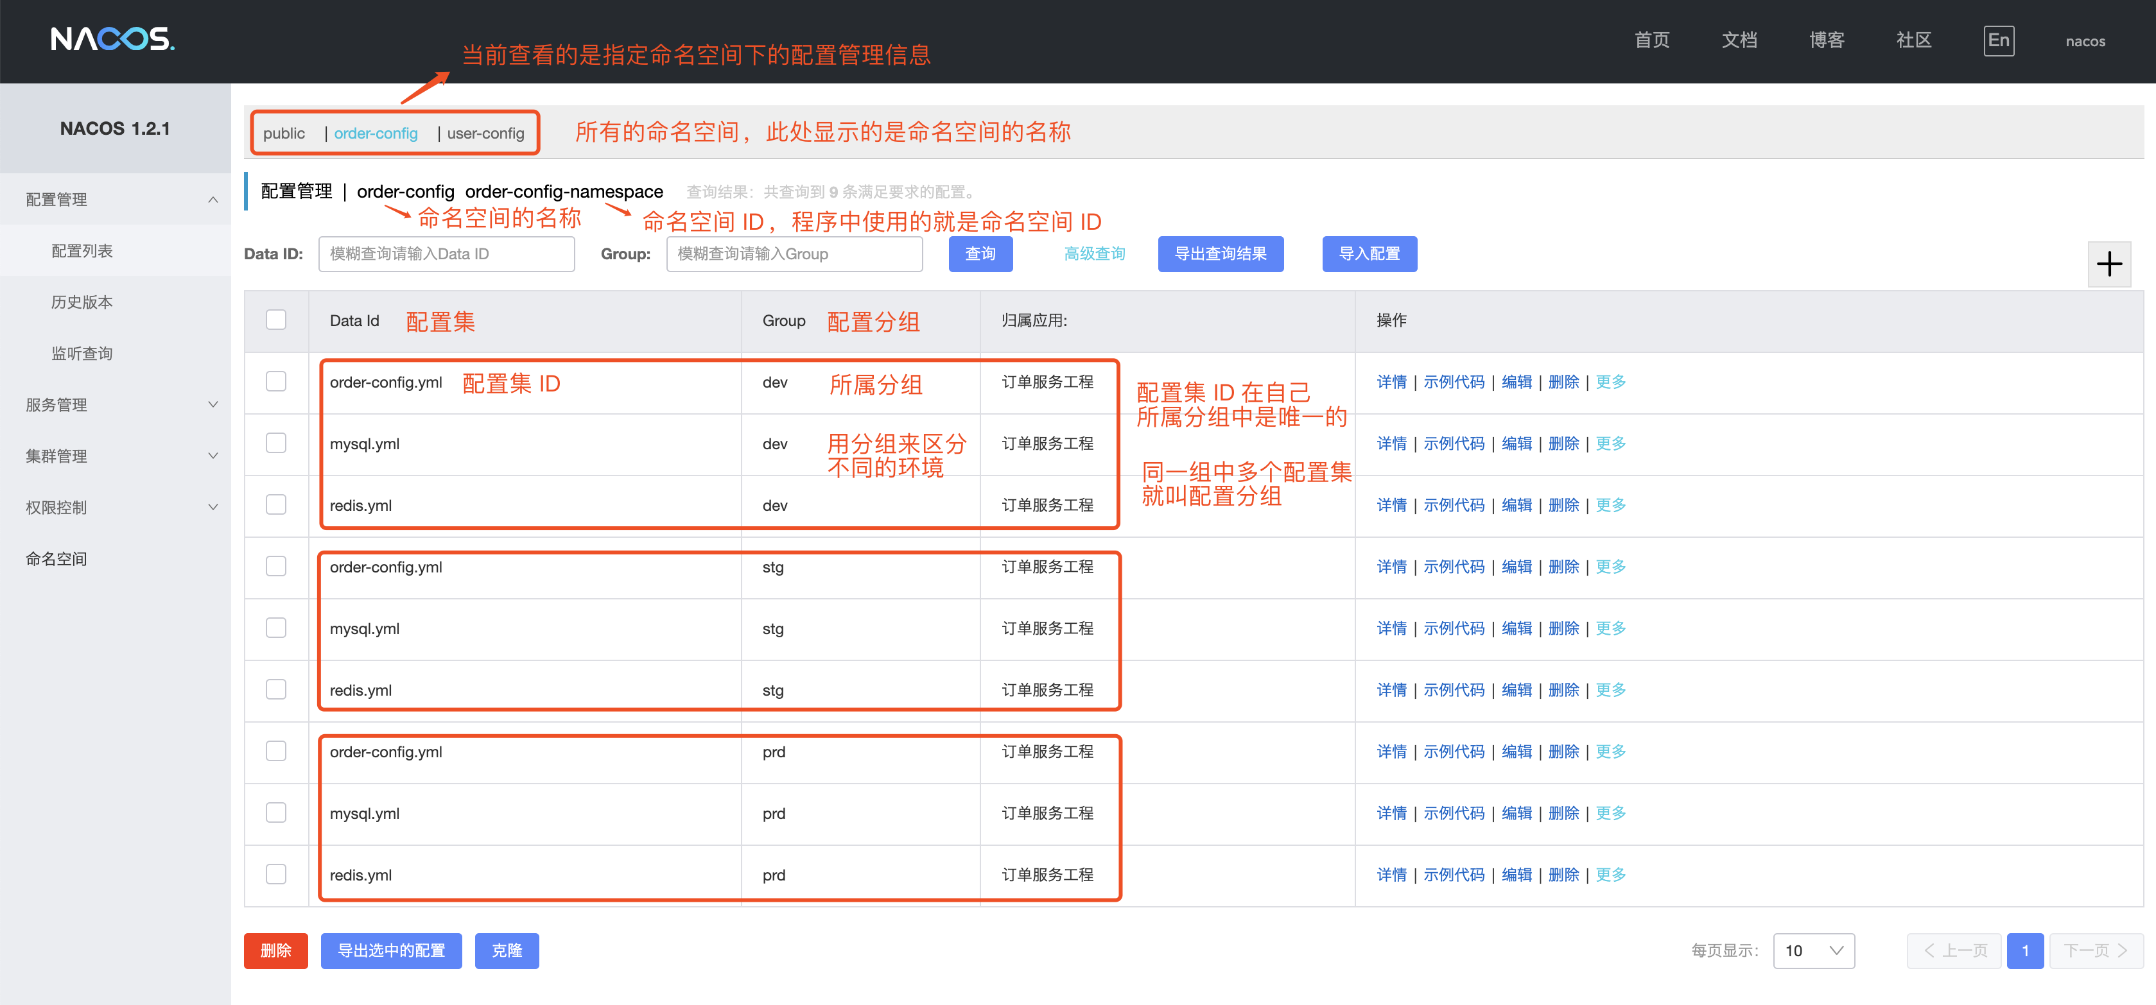Open the page size dropdown showing 10
Viewport: 2156px width, 1005px height.
(1813, 950)
